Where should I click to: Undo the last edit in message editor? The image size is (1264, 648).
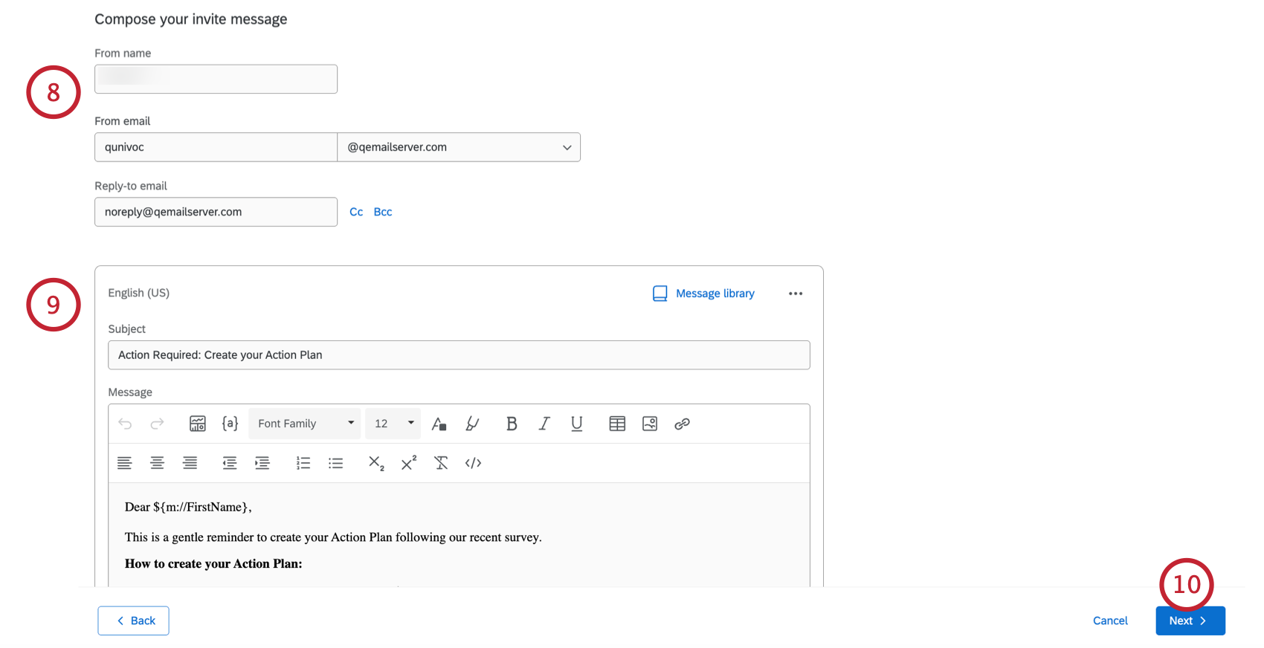tap(125, 424)
